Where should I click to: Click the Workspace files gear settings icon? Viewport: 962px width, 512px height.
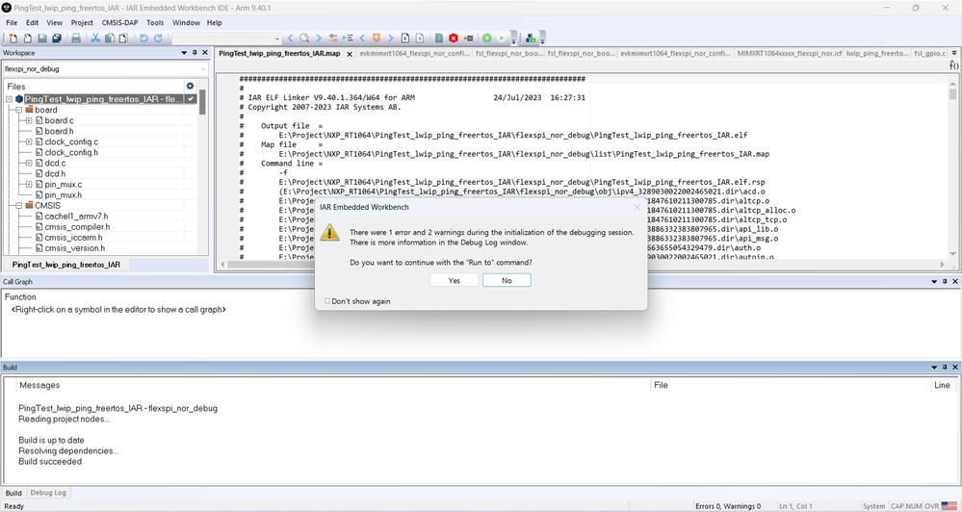(x=190, y=87)
